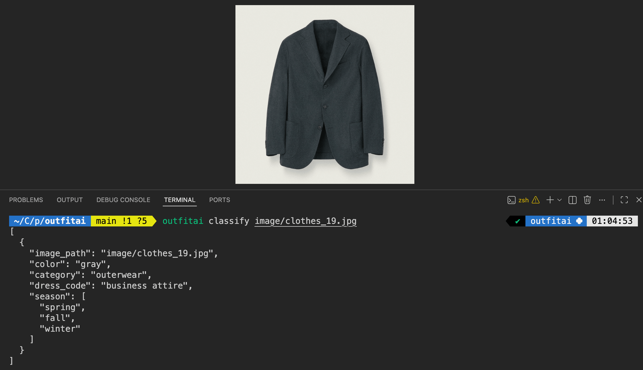The height and width of the screenshot is (370, 643).
Task: Open underlined image/clothes_19.jpg path link
Action: [x=305, y=221]
